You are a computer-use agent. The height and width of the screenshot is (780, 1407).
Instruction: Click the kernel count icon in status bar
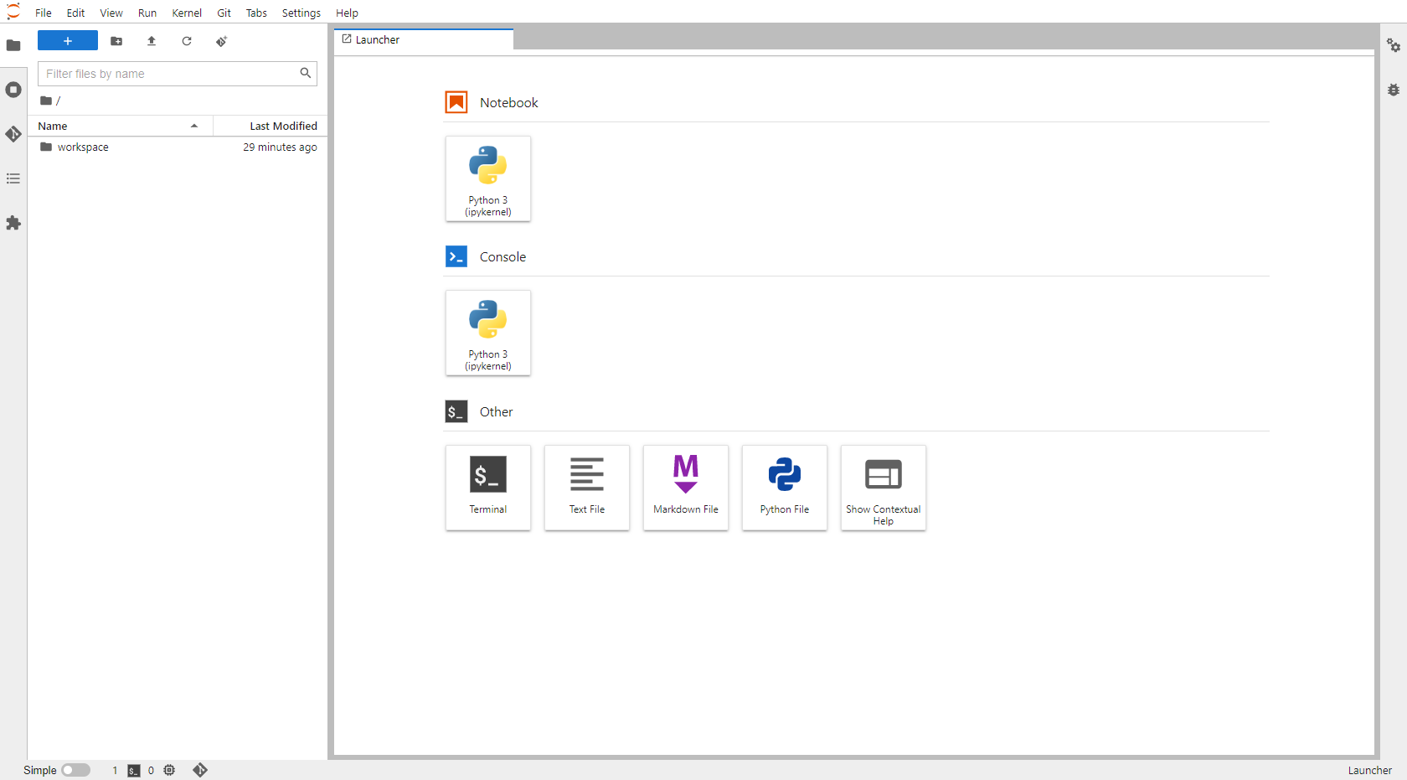(x=169, y=770)
